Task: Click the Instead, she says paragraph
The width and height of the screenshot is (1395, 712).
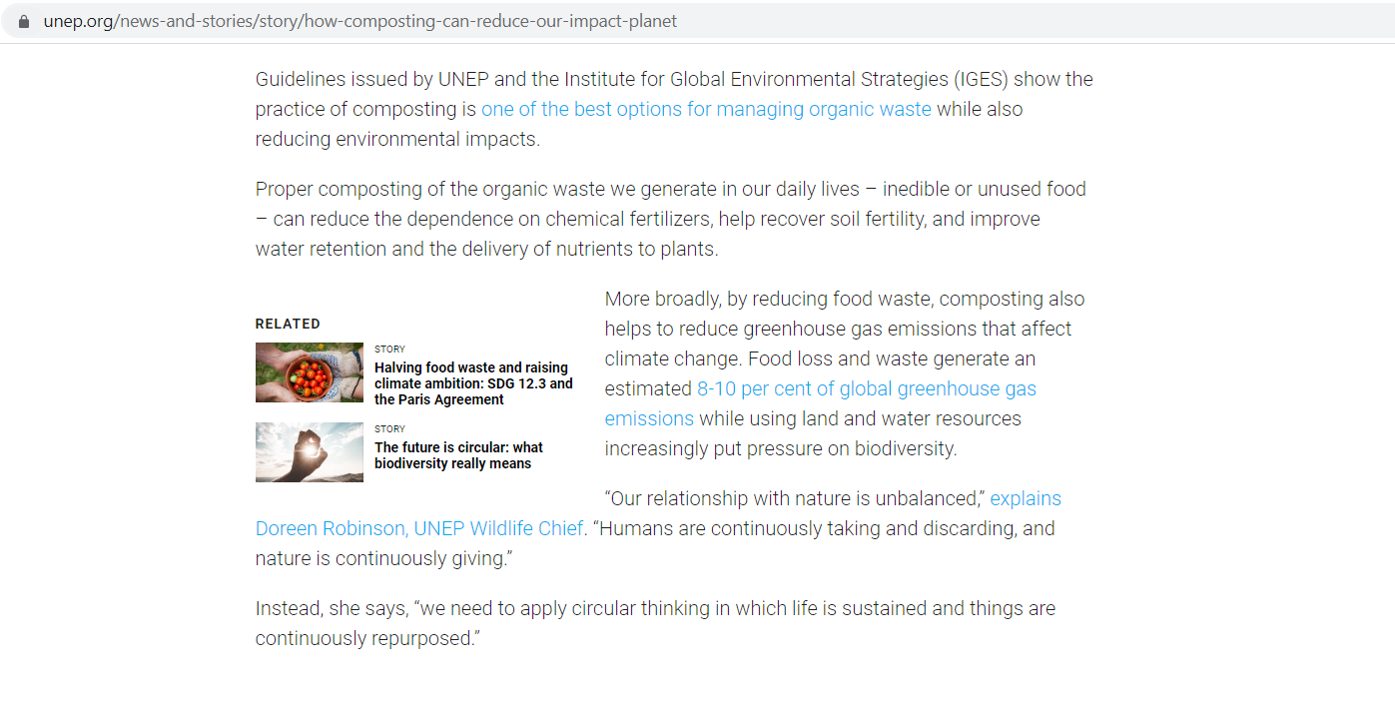Action: click(x=655, y=623)
